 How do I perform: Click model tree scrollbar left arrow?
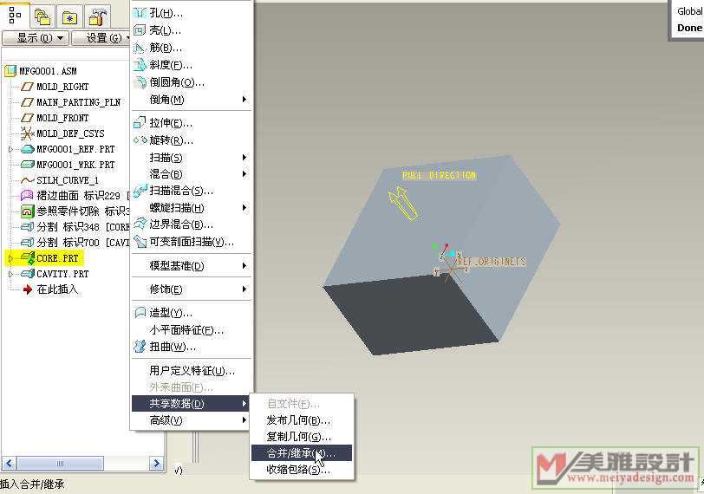pyautogui.click(x=9, y=463)
